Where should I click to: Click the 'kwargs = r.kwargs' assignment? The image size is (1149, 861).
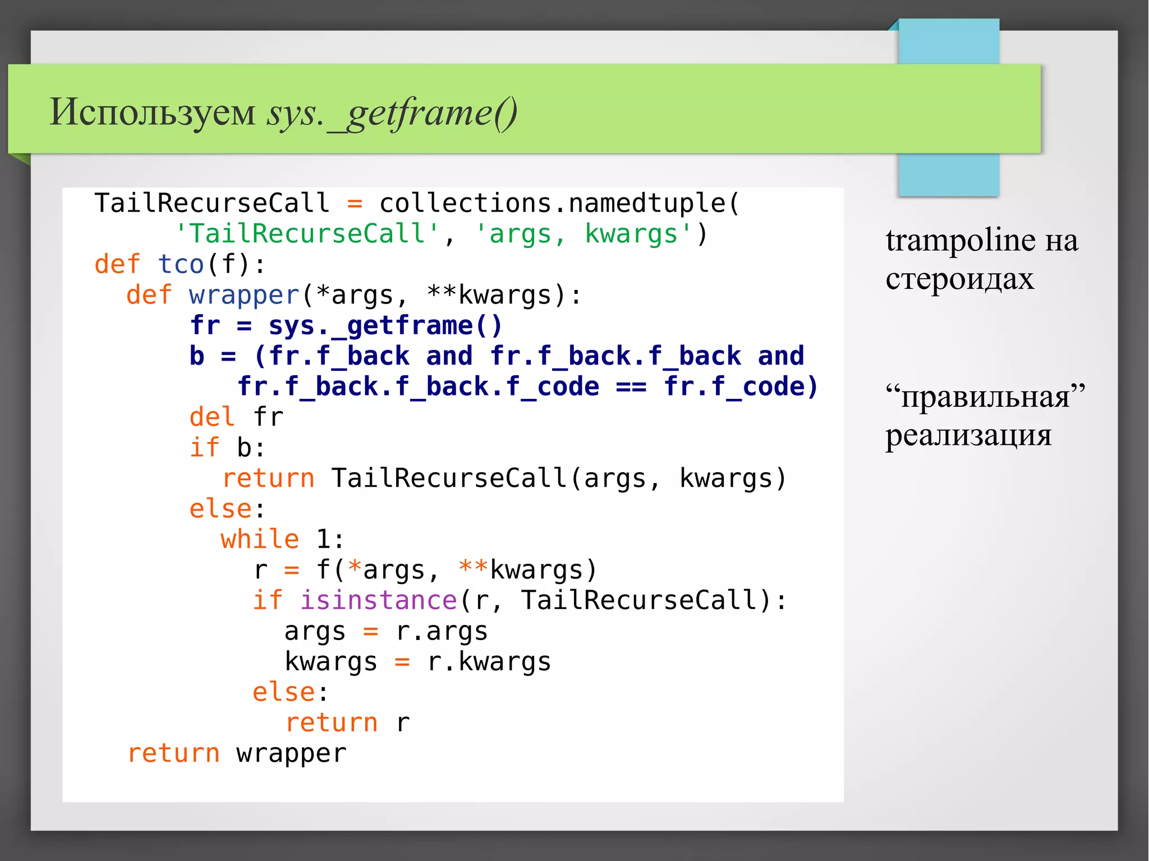(x=417, y=662)
